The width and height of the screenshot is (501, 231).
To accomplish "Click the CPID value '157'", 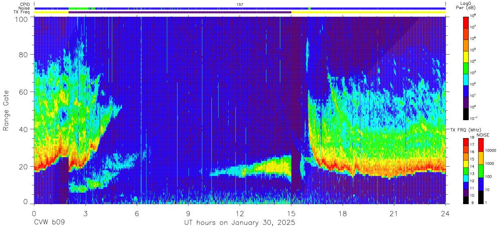I will pyautogui.click(x=240, y=4).
